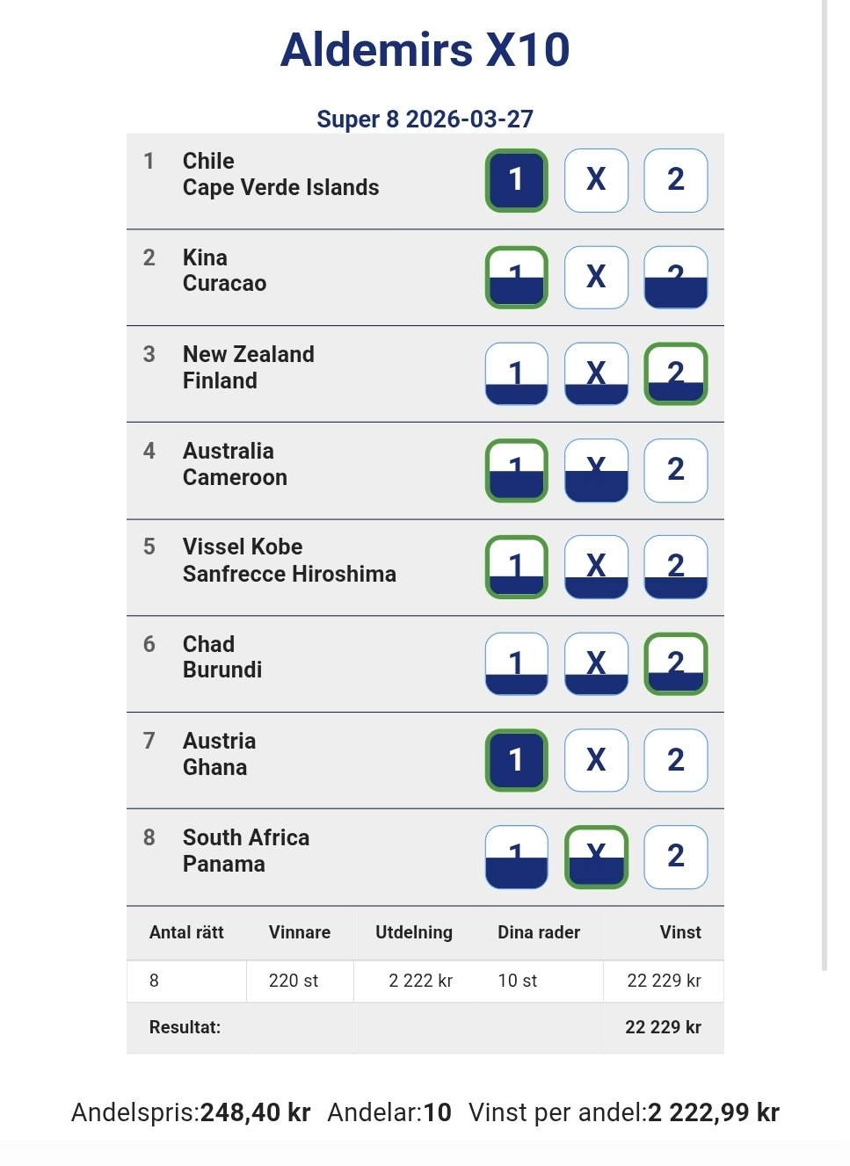Select 1 for Austria vs Ghana
This screenshot has height=1166, width=850.
click(516, 760)
